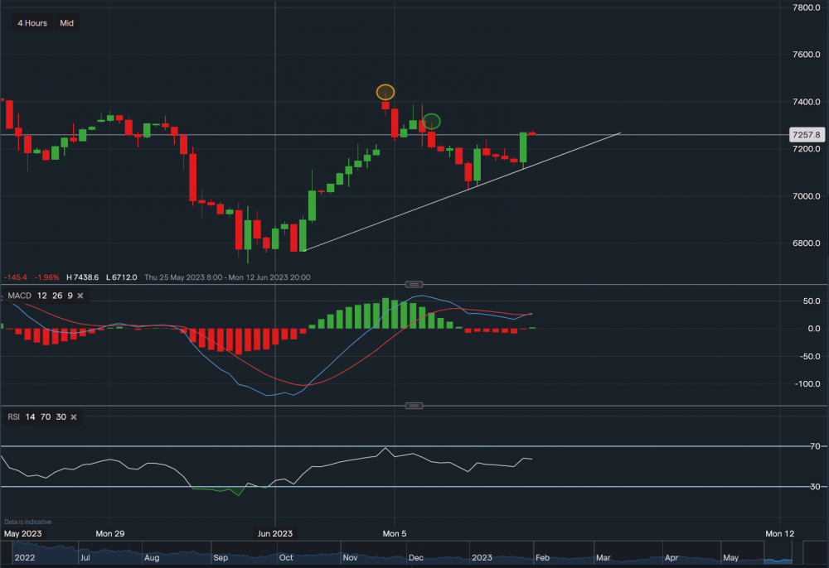
Task: Select the orange circle annotation on the chart
Action: 385,92
